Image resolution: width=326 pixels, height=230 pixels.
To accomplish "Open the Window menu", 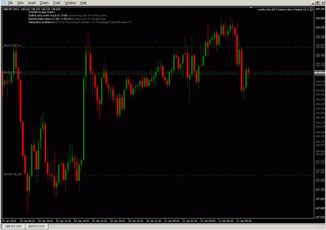I will coord(70,3).
